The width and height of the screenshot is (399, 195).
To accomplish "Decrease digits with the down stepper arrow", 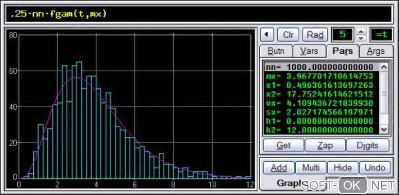I will coord(361,38).
